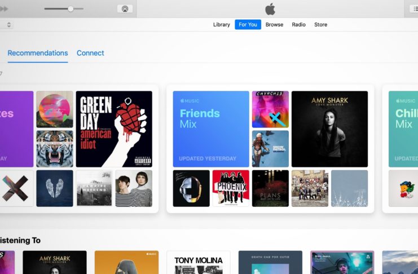The width and height of the screenshot is (418, 274).
Task: Open The xx album with X cover
Action: coord(16,188)
